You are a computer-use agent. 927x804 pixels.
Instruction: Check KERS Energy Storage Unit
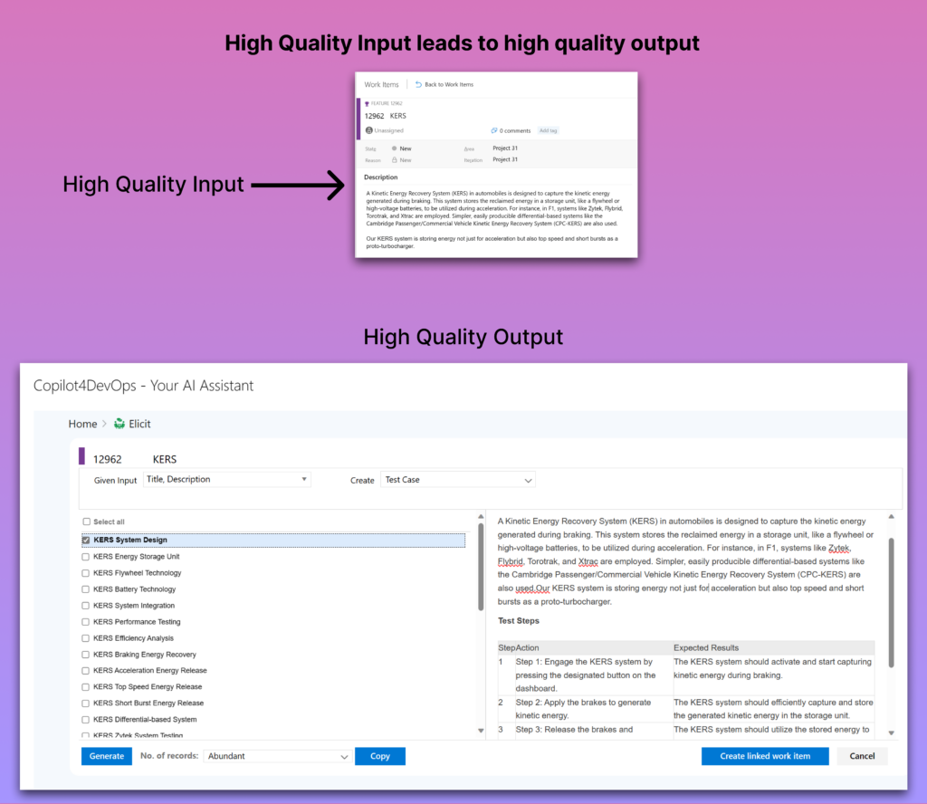(x=86, y=556)
